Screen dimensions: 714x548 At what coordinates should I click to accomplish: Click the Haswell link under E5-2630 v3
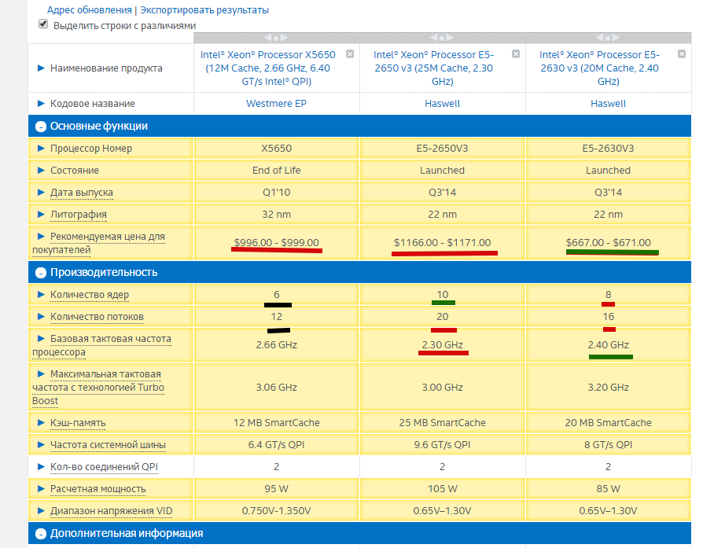608,104
